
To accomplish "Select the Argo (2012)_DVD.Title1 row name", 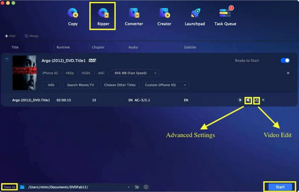I will [x=31, y=100].
